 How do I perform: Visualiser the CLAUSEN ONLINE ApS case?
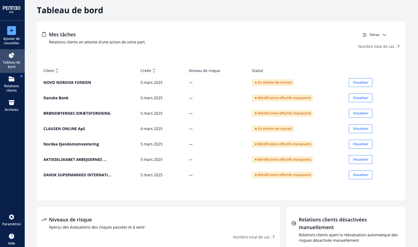361,129
